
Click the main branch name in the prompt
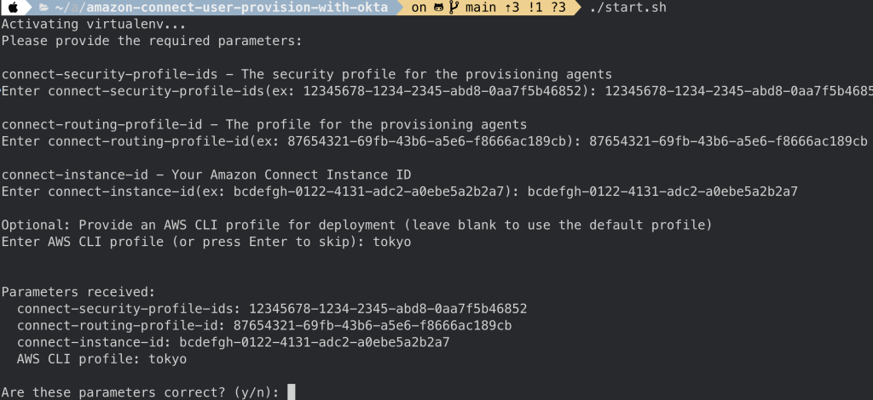pos(480,8)
